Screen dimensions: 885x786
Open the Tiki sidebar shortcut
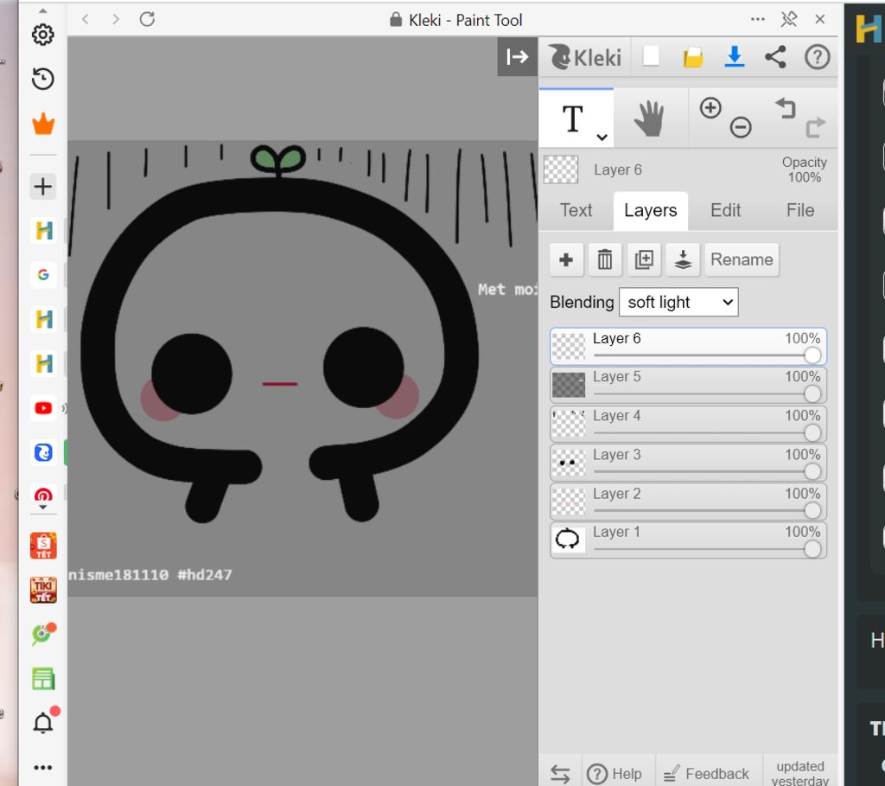pos(43,590)
